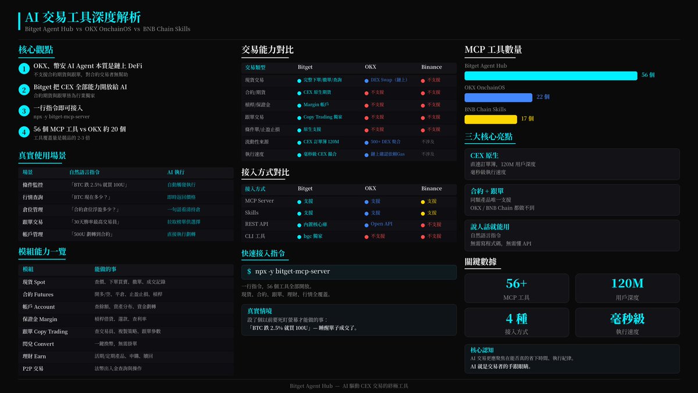
Task: Click the 理財 Earn module row
Action: coord(126,356)
